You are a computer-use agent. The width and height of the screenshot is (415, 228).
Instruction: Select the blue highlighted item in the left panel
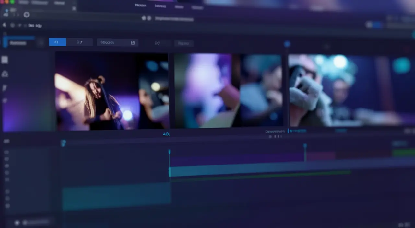19,42
